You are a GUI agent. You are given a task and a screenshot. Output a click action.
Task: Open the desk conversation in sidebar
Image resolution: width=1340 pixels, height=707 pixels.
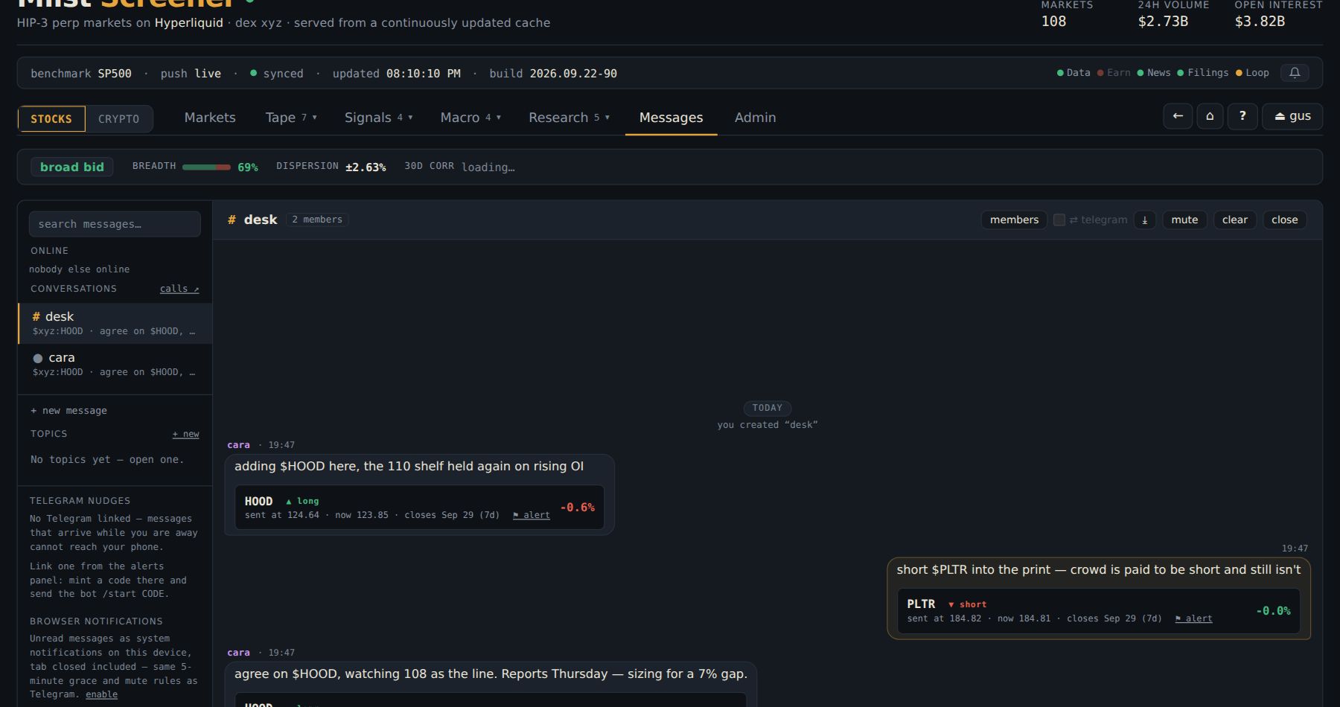point(115,323)
